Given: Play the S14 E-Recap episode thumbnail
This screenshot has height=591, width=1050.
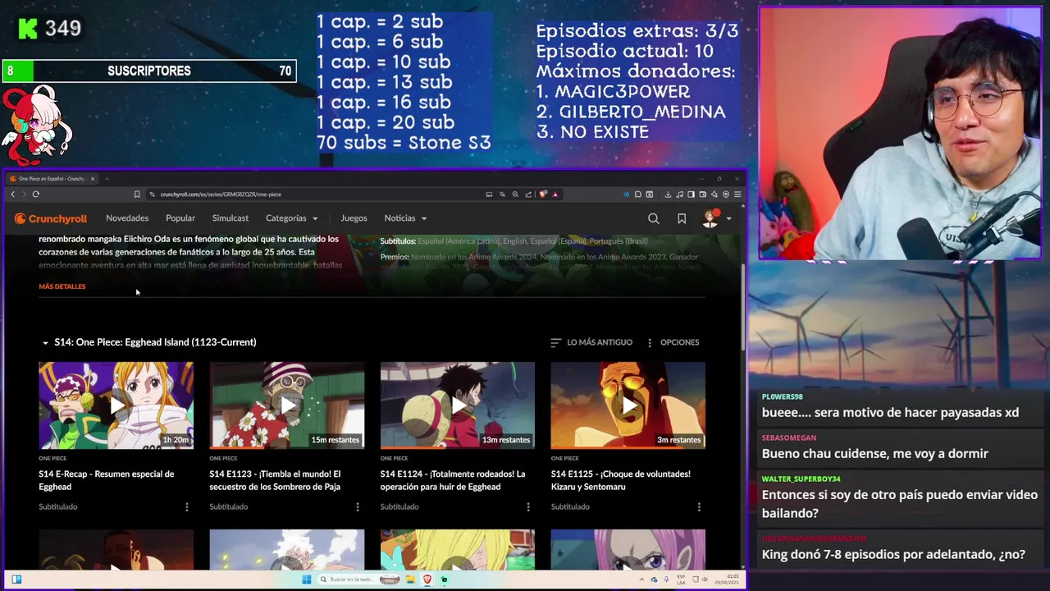Looking at the screenshot, I should point(116,405).
